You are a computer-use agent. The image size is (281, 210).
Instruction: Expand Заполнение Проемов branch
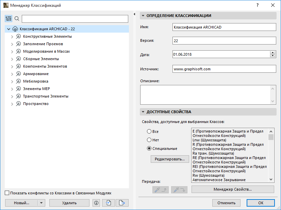12,44
